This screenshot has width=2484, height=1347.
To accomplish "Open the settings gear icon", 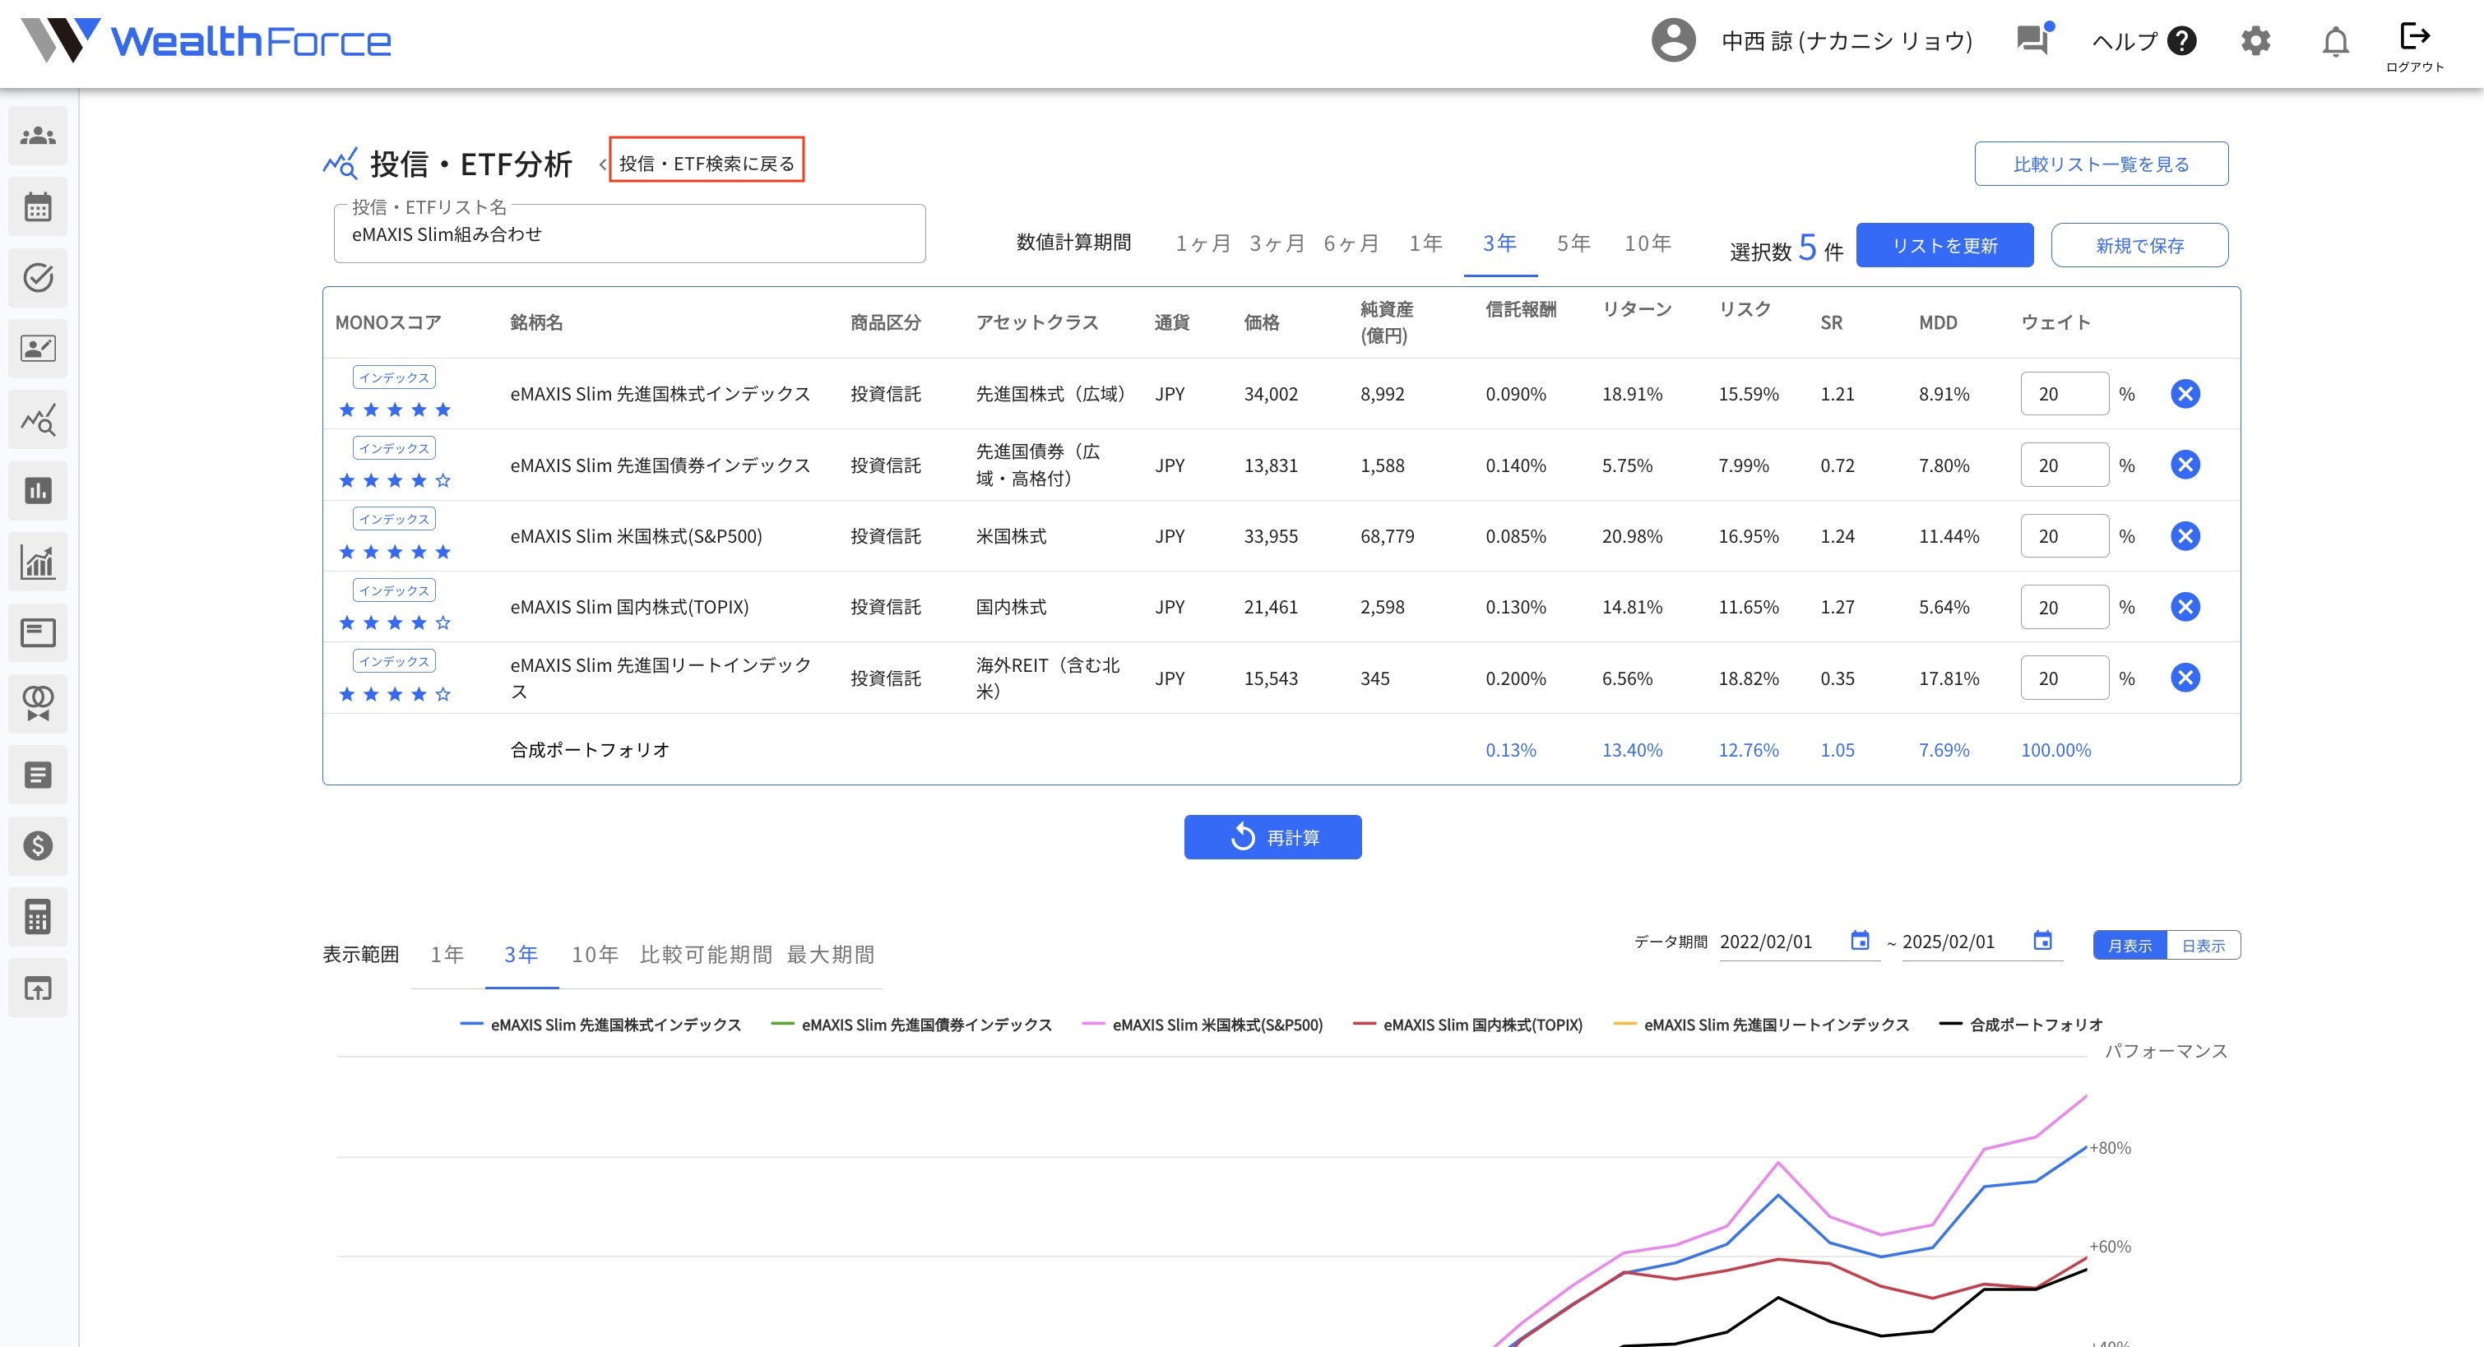I will (x=2255, y=41).
